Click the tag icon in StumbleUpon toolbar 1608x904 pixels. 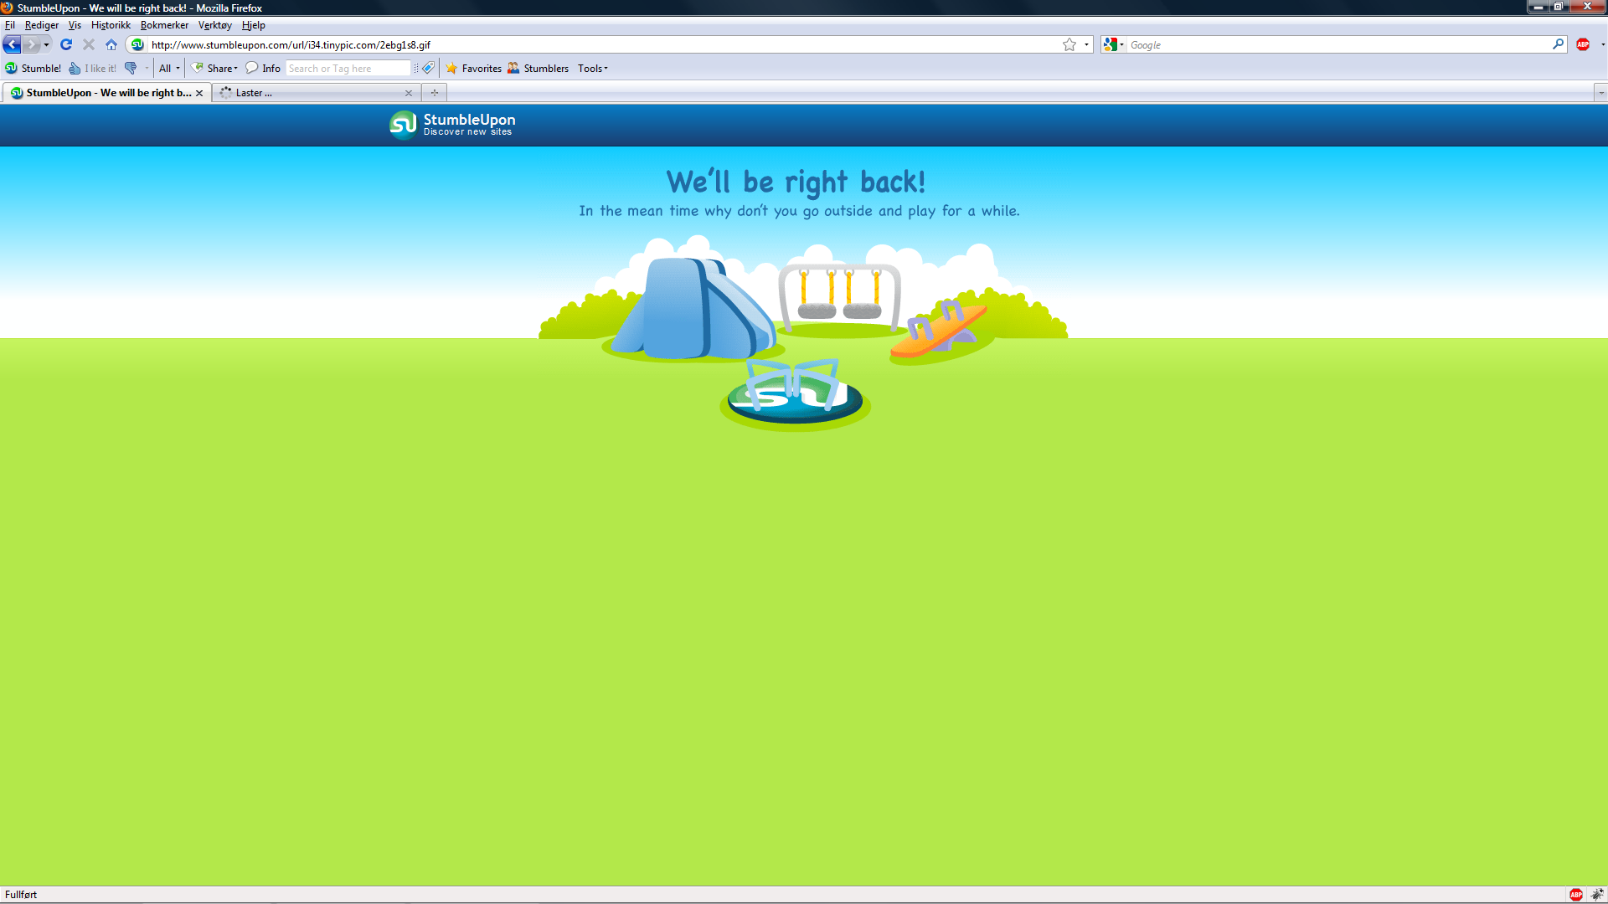(428, 68)
